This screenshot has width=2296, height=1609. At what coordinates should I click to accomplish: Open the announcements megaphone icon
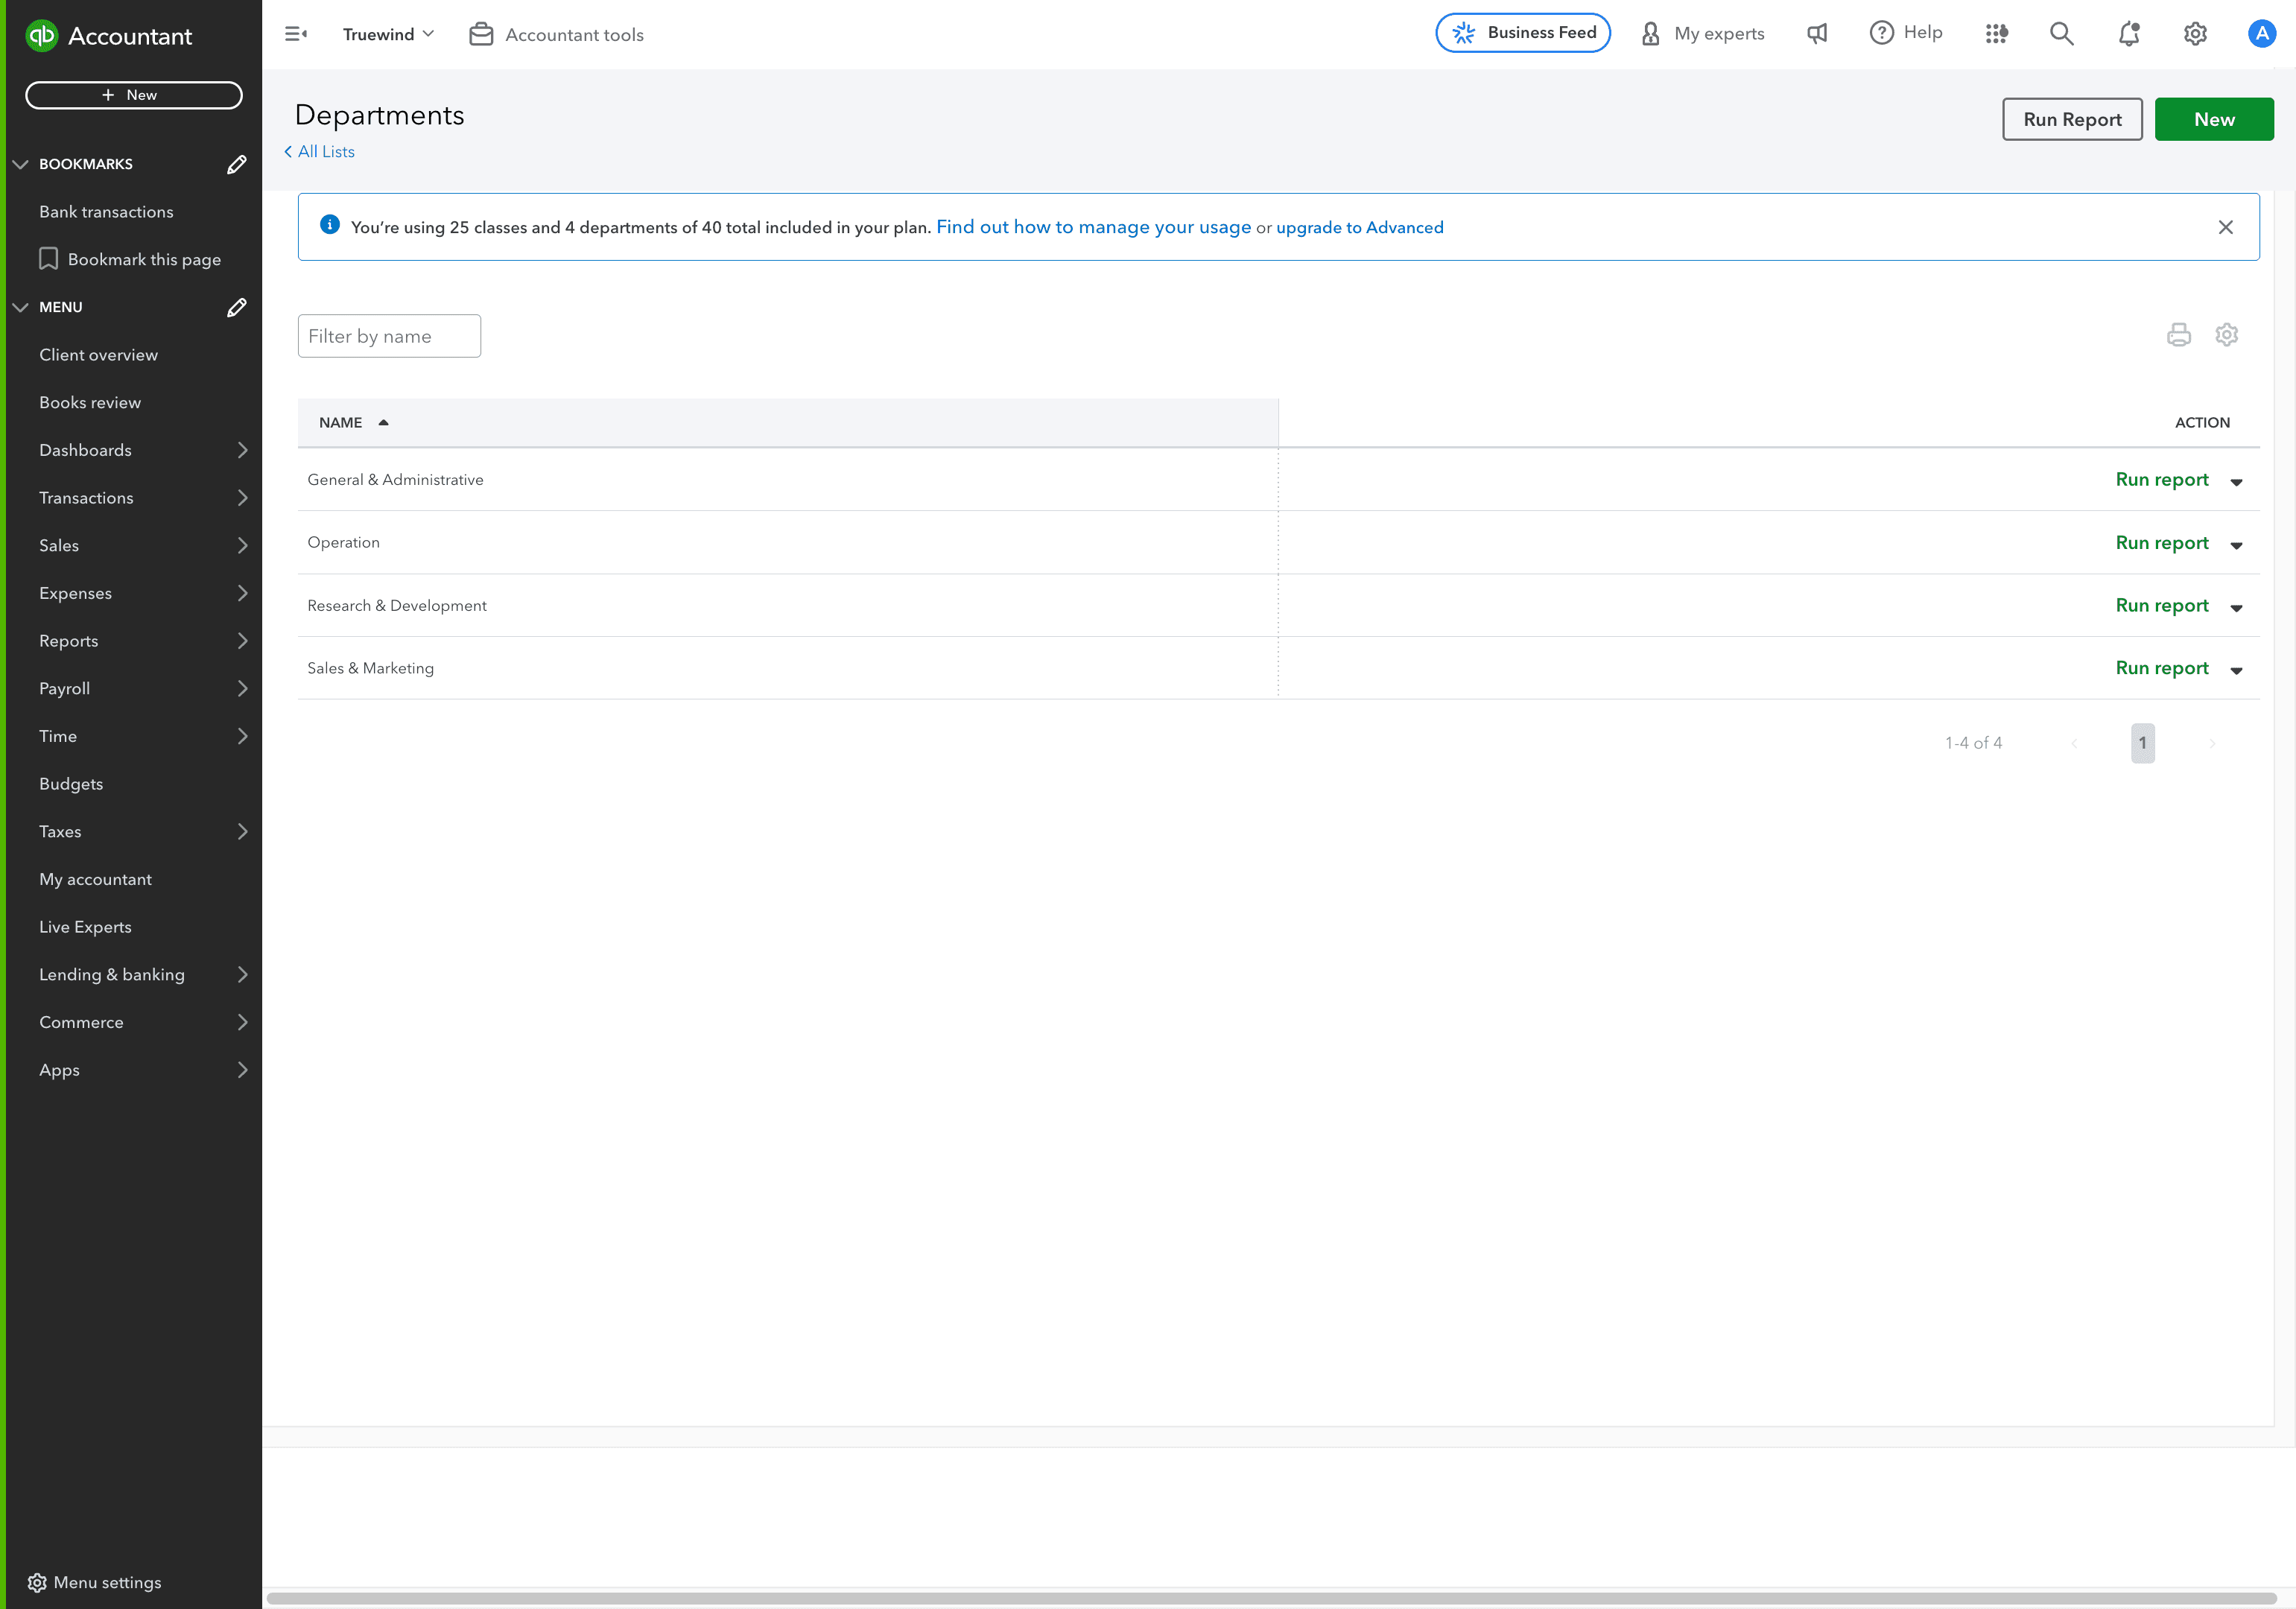point(1817,33)
